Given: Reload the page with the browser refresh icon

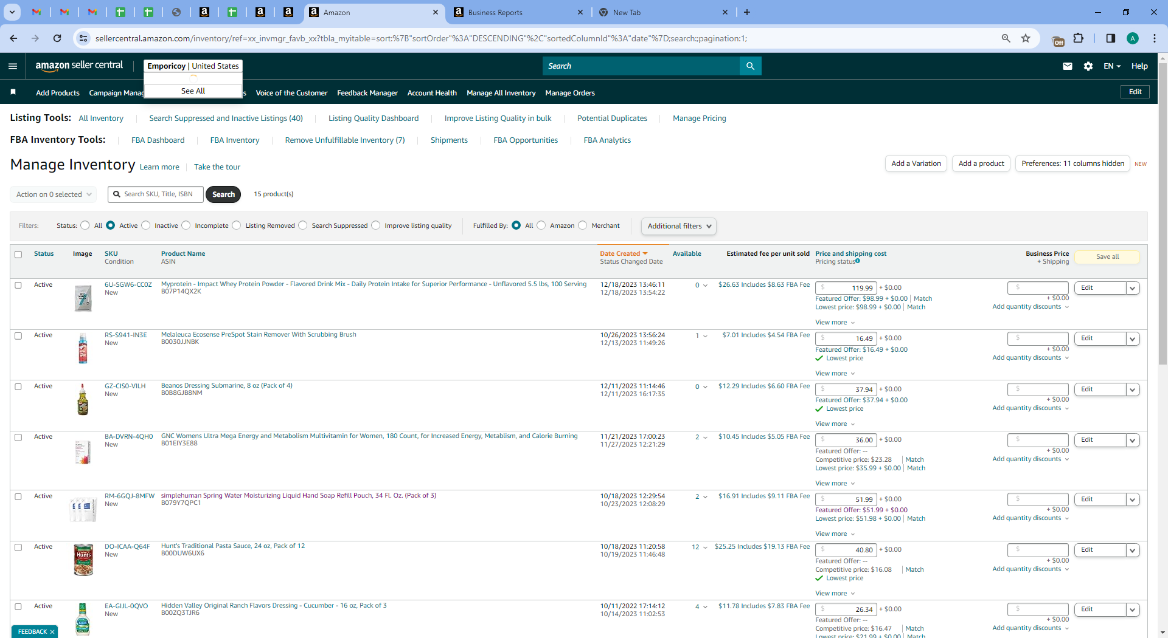Looking at the screenshot, I should (57, 38).
